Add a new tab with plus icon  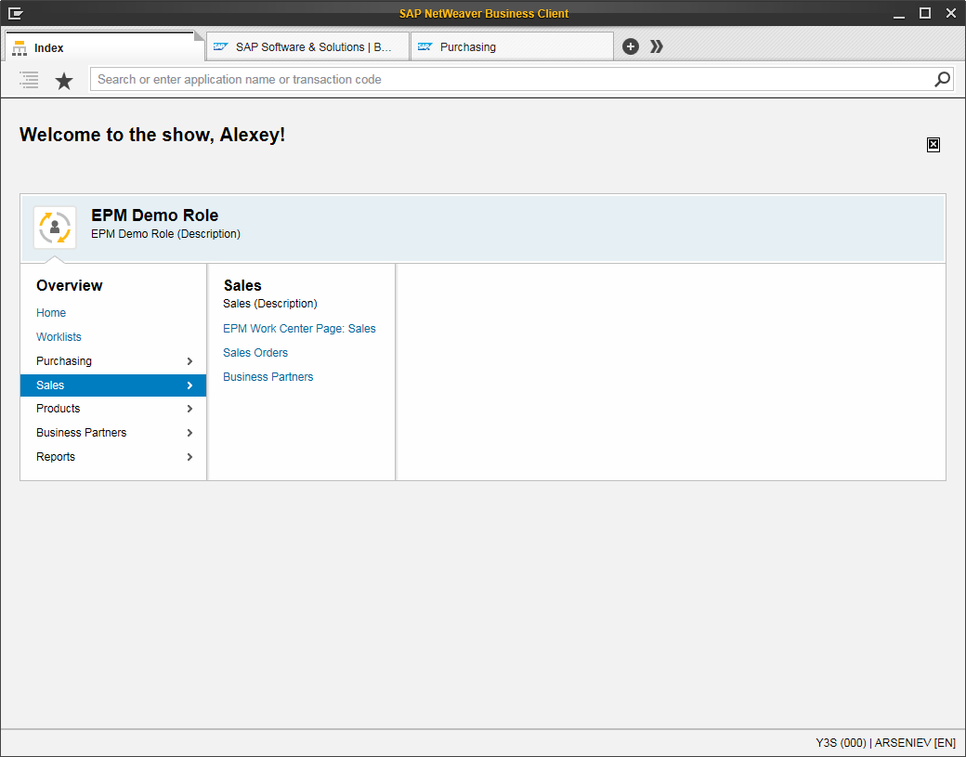[631, 46]
